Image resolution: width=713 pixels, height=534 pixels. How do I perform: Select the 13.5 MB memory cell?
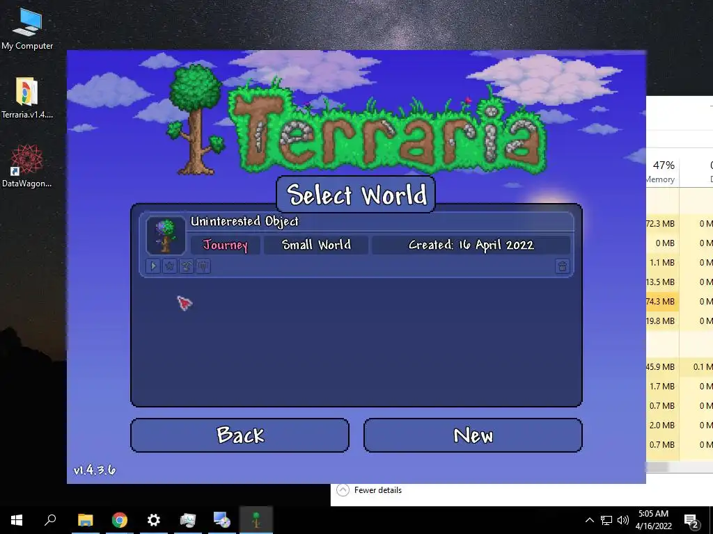[x=663, y=282]
